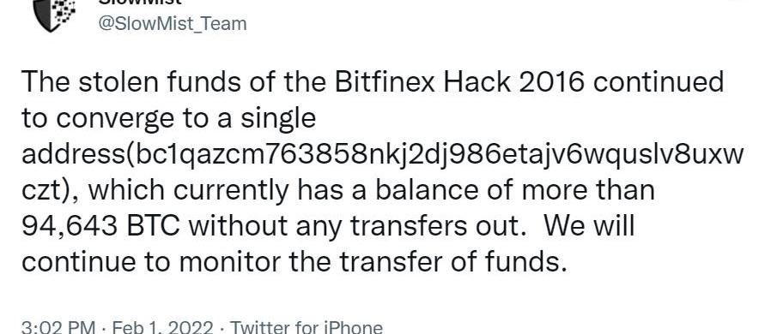Open the SlowMist display name above the handle

tap(140, 3)
